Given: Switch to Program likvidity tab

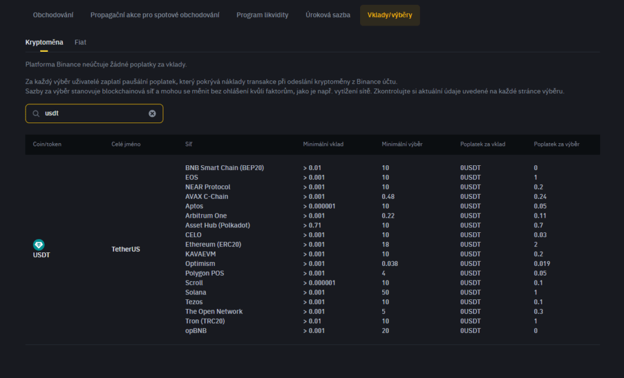Looking at the screenshot, I should (x=262, y=15).
